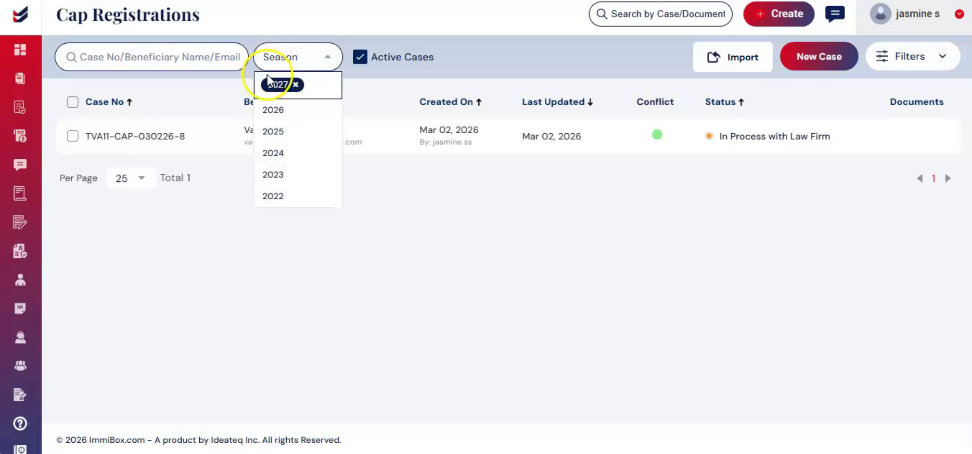Click the 'By: jasmine ss' text

tap(446, 142)
